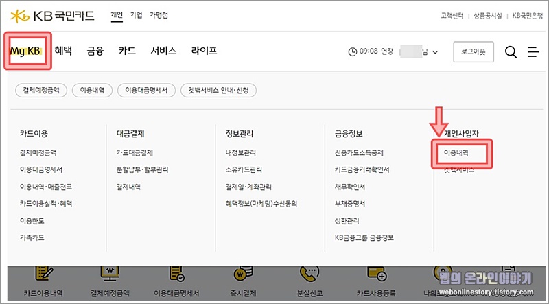Click the 이용대금명세서 quick icon at bottom
This screenshot has height=304, width=549.
pos(177,275)
